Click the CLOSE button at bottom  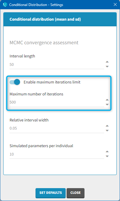76,193
